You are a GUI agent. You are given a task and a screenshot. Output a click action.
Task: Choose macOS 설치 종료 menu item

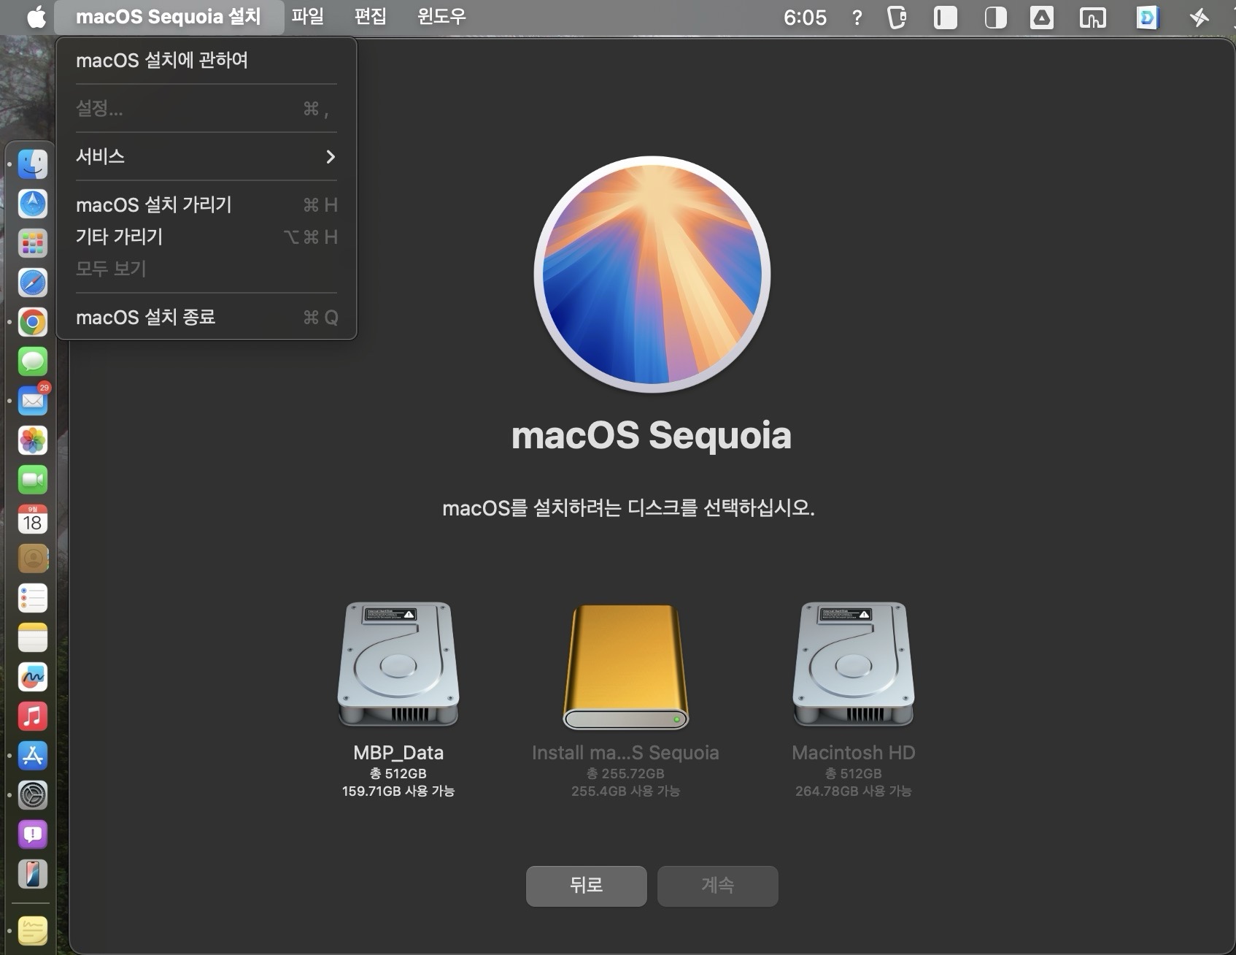click(206, 317)
